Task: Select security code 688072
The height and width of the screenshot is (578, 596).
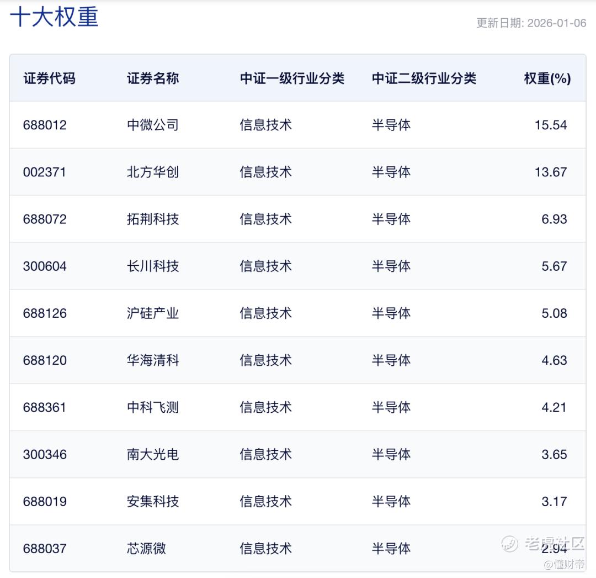Action: click(x=45, y=219)
